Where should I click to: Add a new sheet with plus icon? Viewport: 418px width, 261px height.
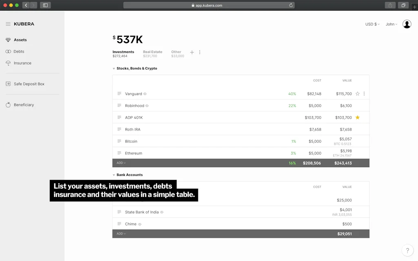click(x=192, y=52)
